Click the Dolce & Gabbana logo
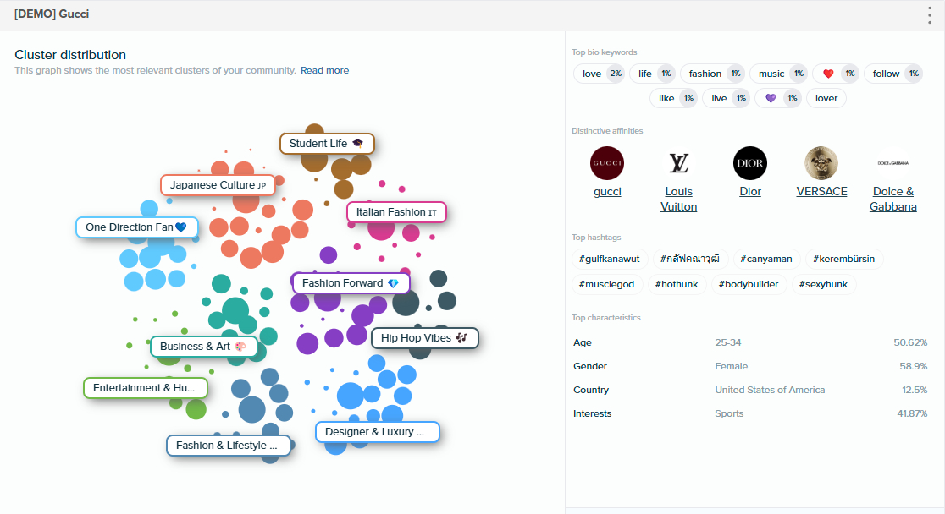The height and width of the screenshot is (514, 945). [892, 163]
